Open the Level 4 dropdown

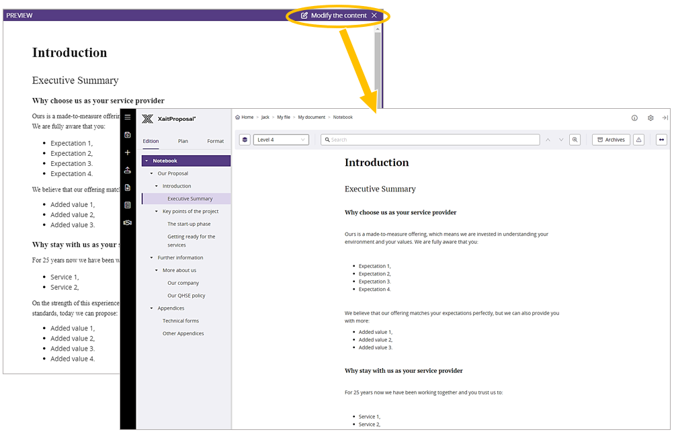click(282, 140)
